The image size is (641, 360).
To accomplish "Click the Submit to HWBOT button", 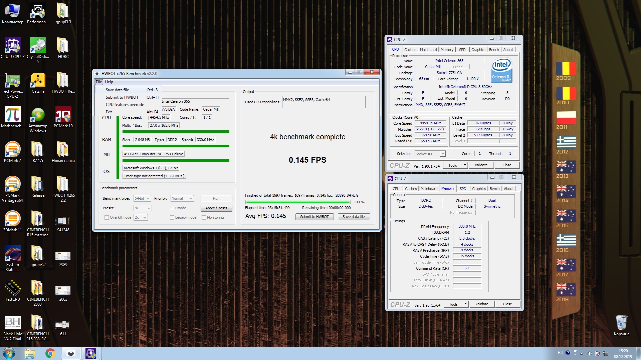I will click(x=314, y=217).
